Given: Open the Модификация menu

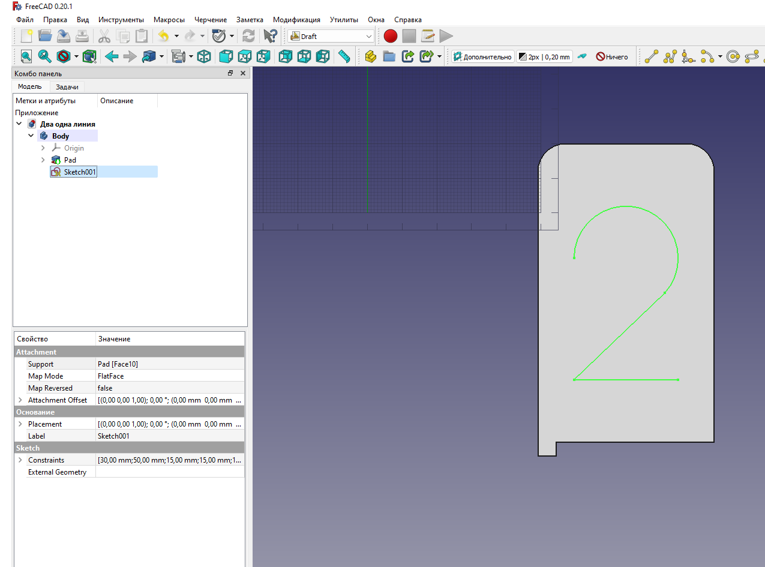Looking at the screenshot, I should (296, 20).
